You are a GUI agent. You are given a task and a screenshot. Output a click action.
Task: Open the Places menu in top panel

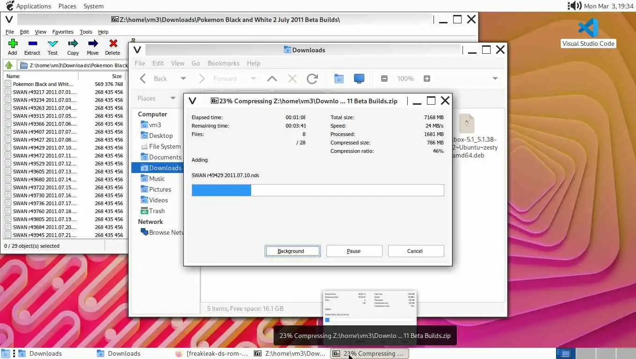(67, 6)
